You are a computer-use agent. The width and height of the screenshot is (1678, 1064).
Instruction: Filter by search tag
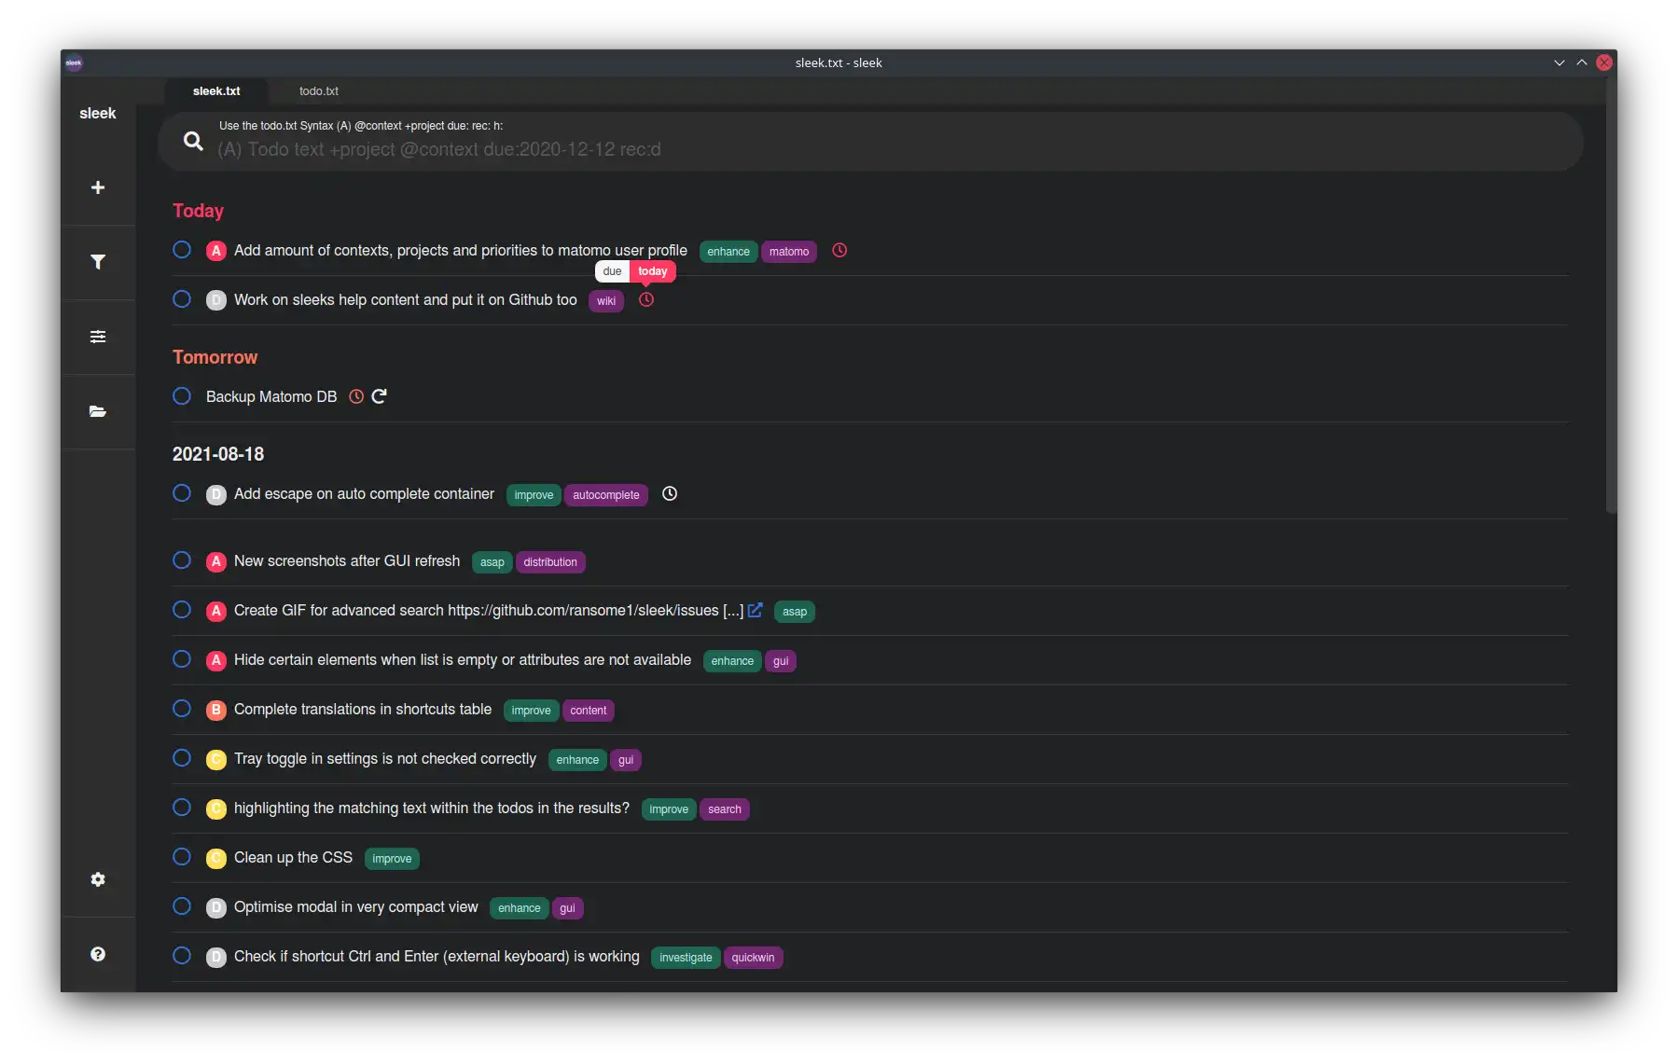[725, 809]
